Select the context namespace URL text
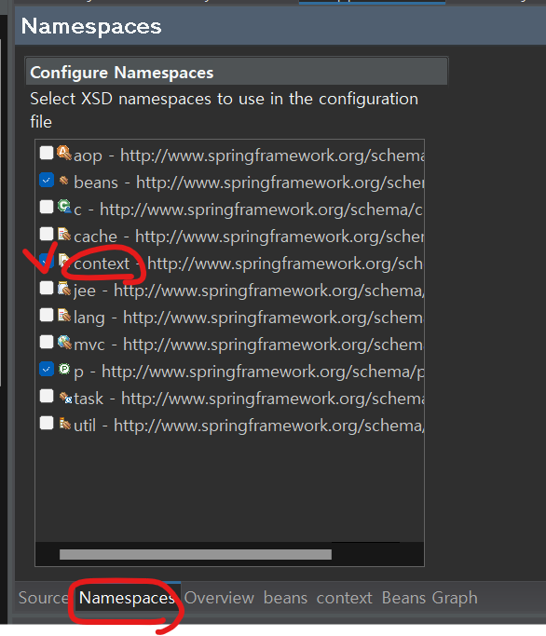Viewport: 546px width, 636px height. (285, 264)
